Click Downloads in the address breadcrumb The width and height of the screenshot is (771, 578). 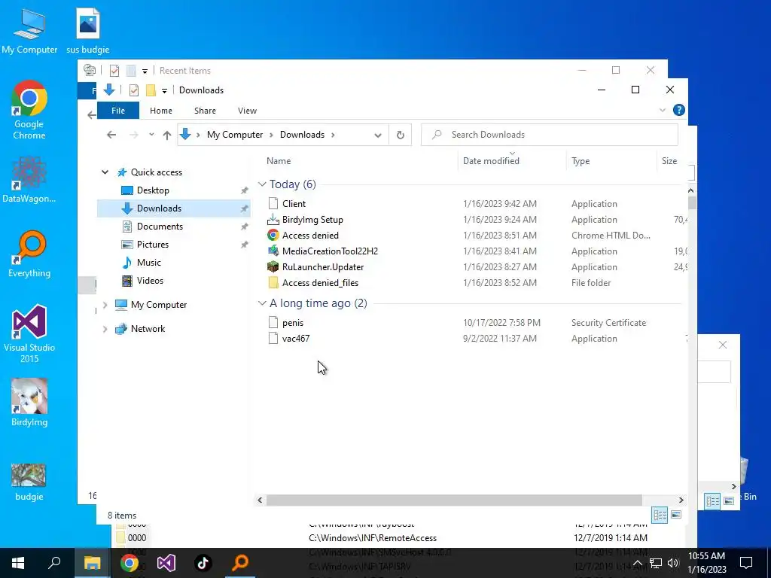pos(302,135)
